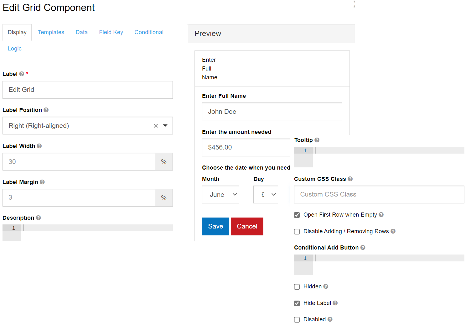This screenshot has width=476, height=331.
Task: Go to the Logic tab
Action: pos(15,49)
